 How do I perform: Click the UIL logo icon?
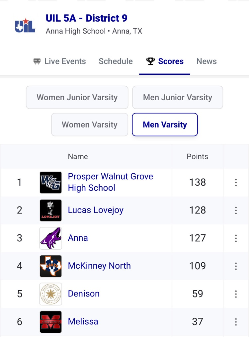[x=25, y=26]
